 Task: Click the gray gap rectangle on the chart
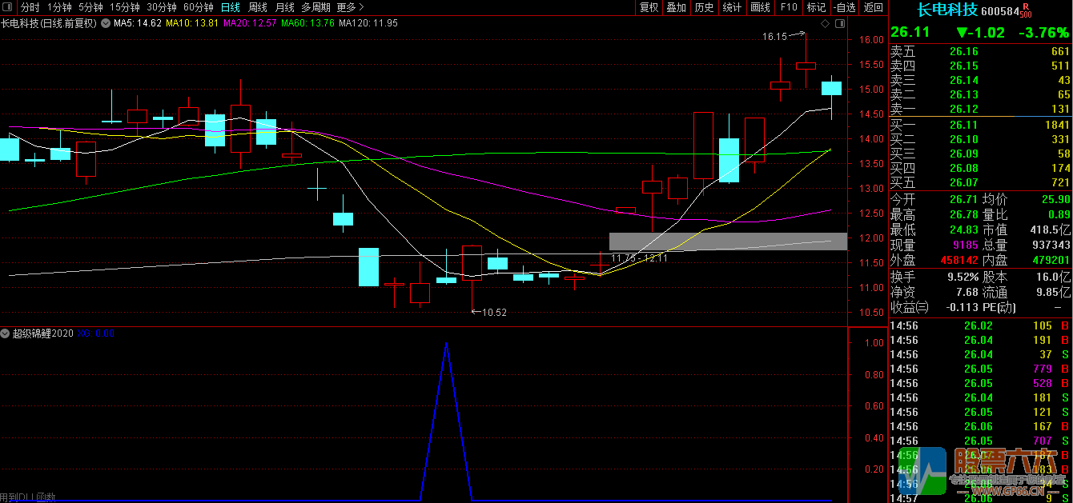[x=727, y=242]
